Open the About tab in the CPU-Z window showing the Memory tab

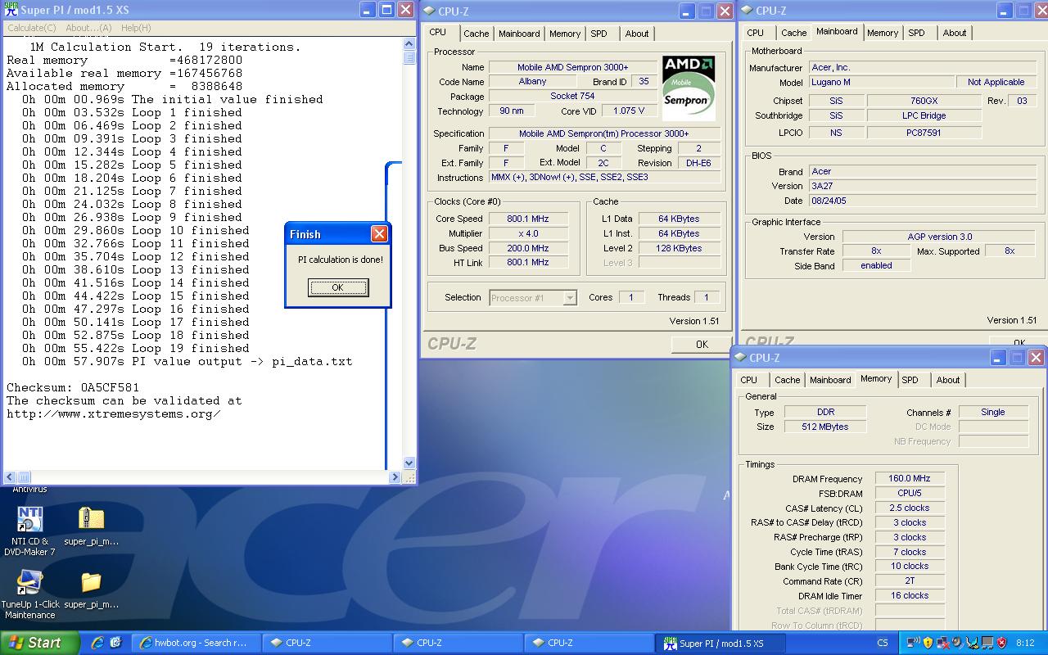pos(948,380)
